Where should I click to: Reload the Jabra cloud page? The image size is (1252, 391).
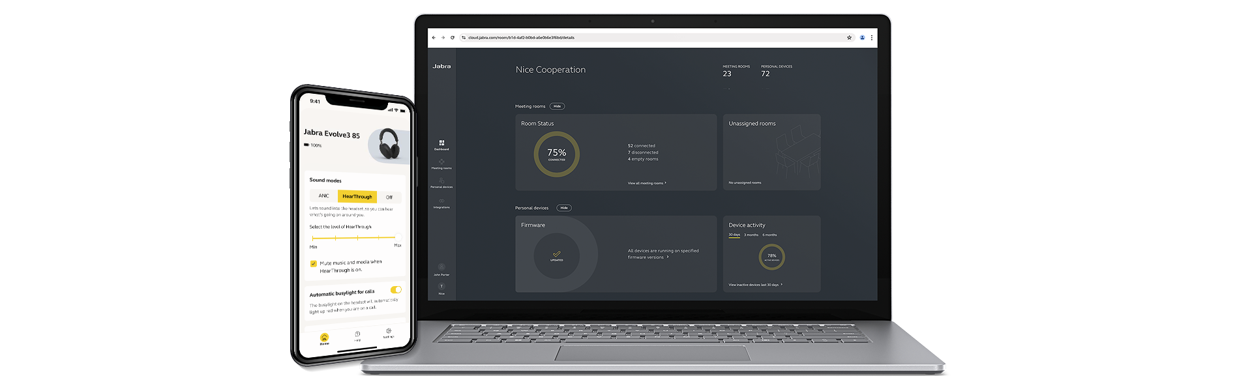tap(453, 38)
